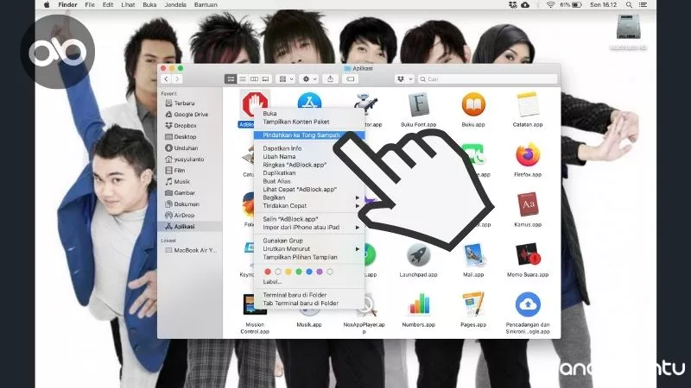Image resolution: width=691 pixels, height=388 pixels.
Task: Open the Bantuan menu bar item
Action: click(206, 5)
